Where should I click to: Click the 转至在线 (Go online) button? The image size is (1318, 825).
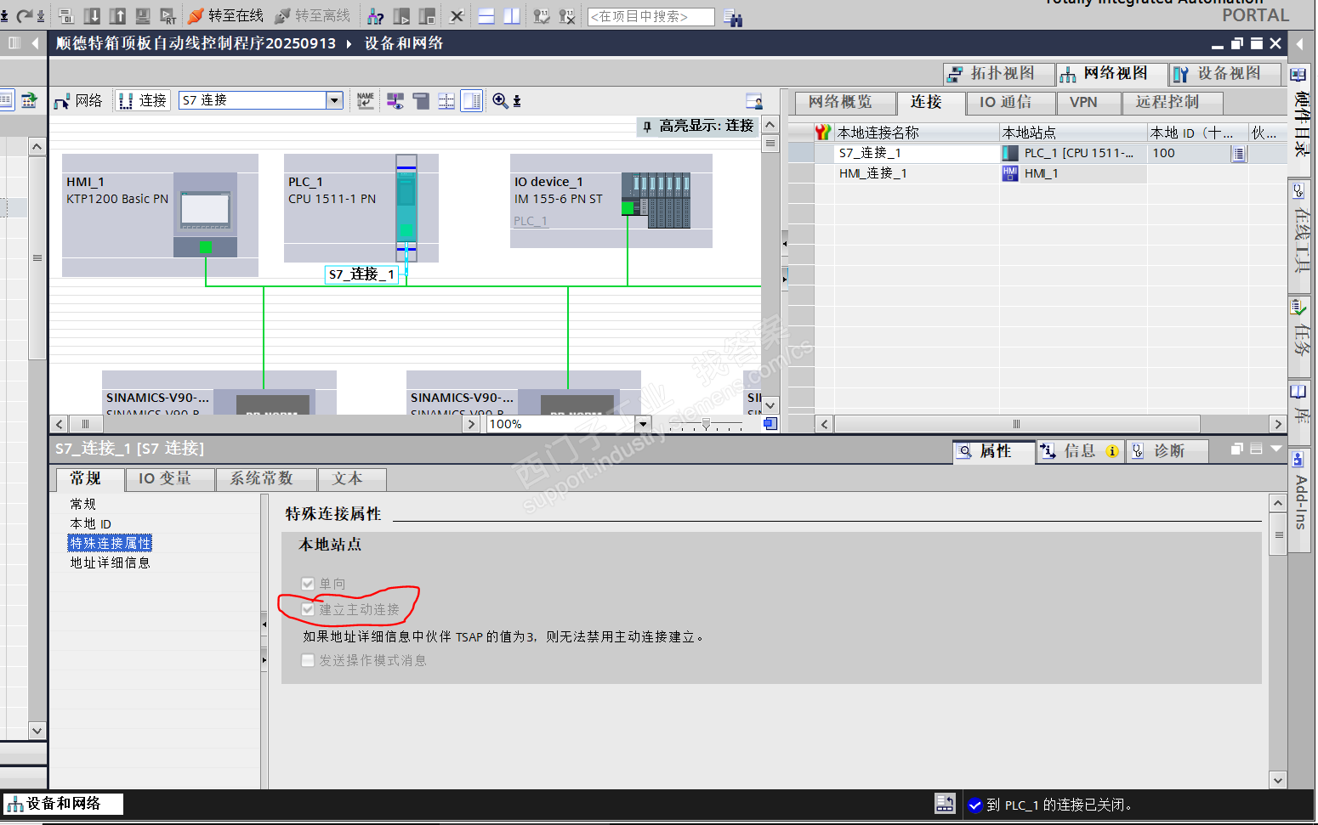coord(225,15)
